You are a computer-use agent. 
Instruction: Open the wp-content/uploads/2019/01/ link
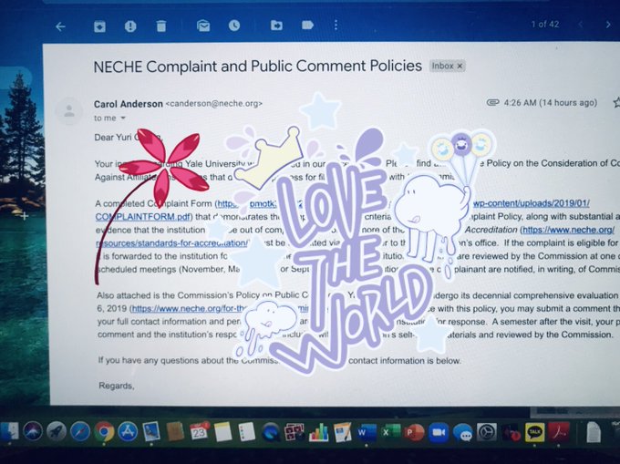[x=532, y=203]
